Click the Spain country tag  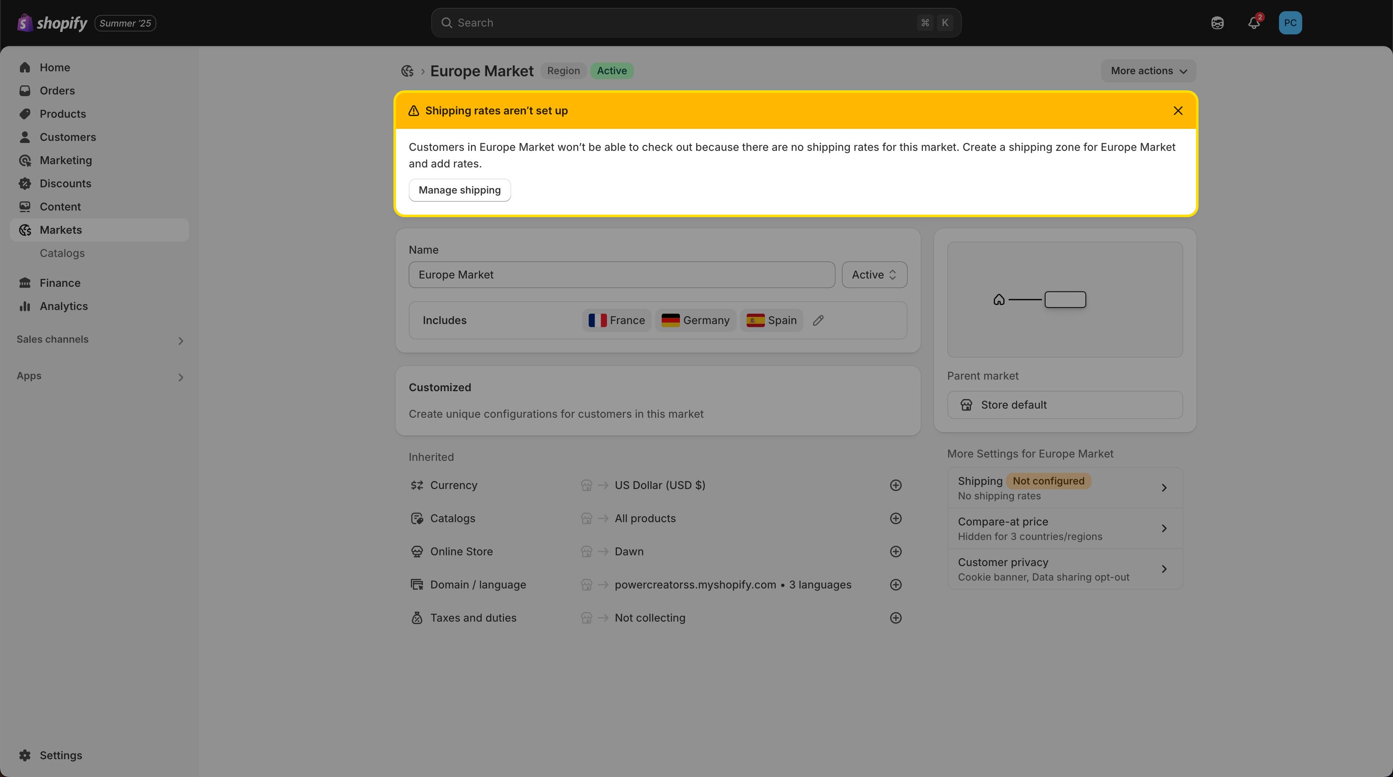pos(772,320)
